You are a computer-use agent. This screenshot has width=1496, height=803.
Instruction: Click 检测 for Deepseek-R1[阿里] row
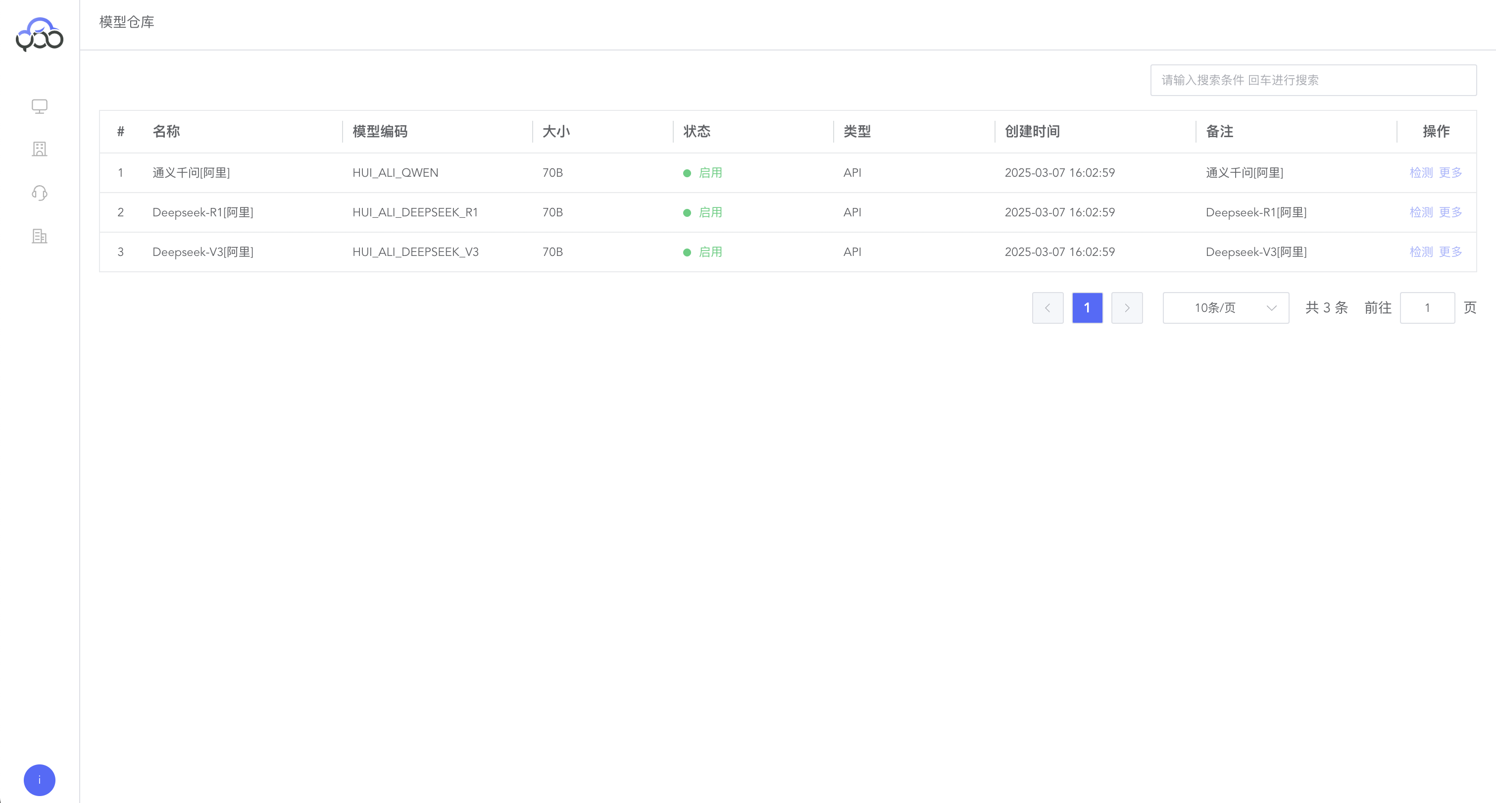pos(1421,212)
